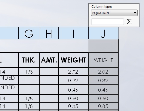This screenshot has height=111, width=144.
Task: Click the THK. header cell
Action: [29, 60]
